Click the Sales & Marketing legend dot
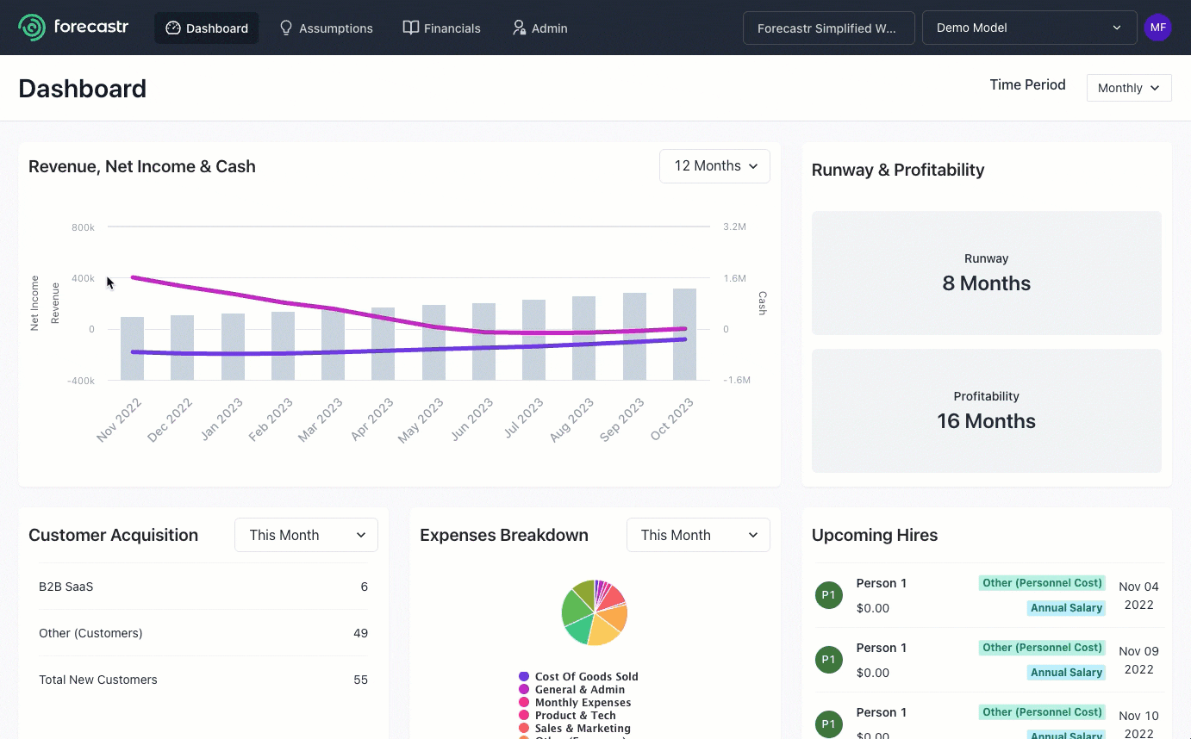The height and width of the screenshot is (739, 1191). [524, 729]
